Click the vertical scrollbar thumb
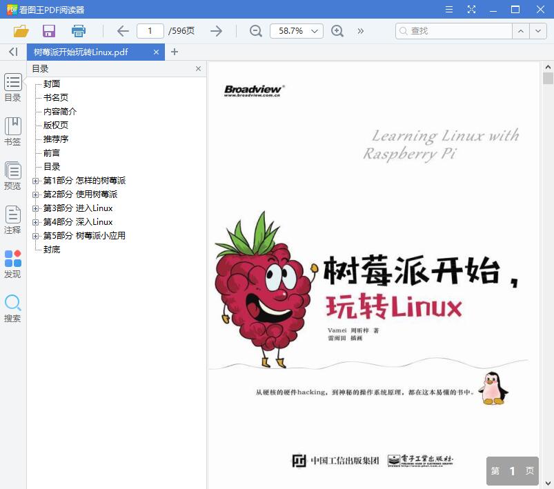 (x=548, y=78)
